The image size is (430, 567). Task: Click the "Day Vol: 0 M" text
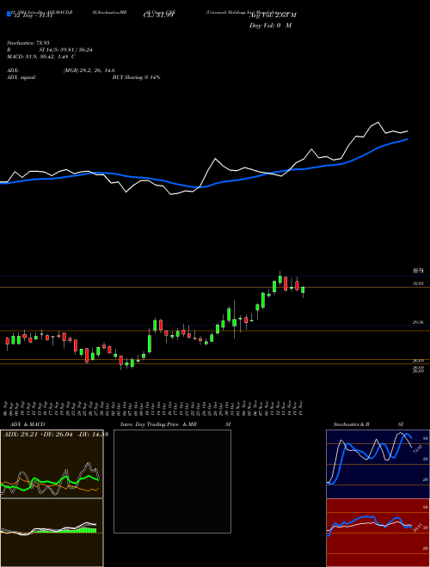[x=270, y=25]
